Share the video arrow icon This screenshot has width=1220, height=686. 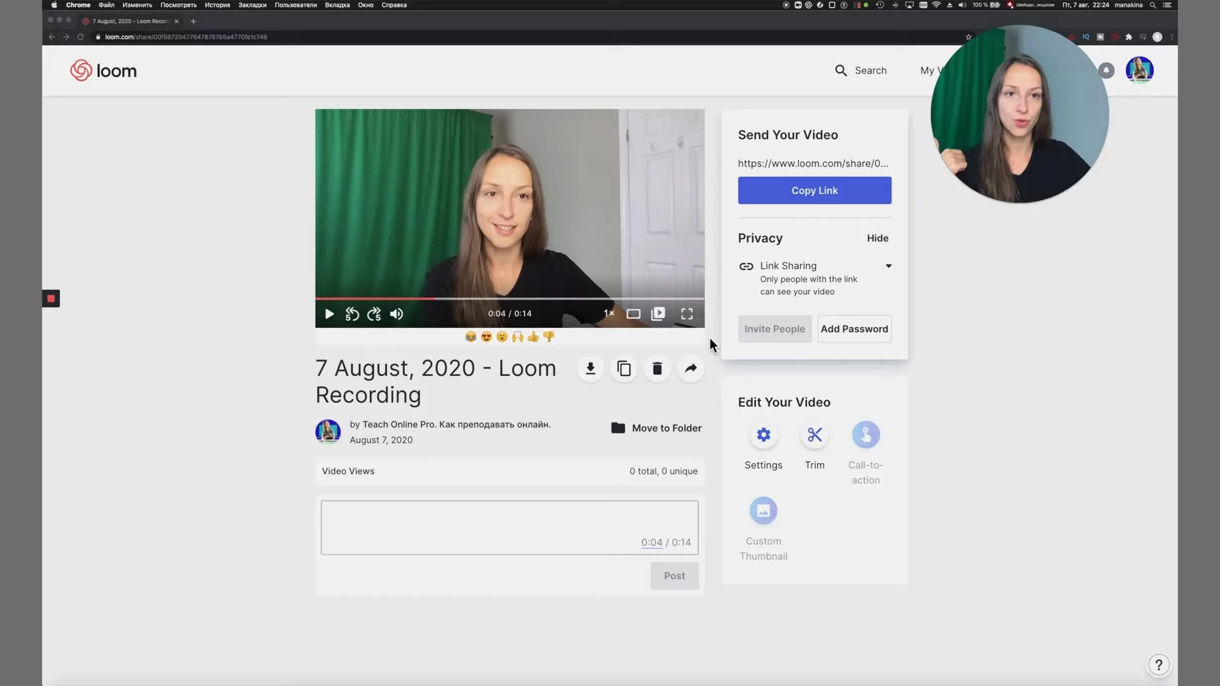point(691,368)
